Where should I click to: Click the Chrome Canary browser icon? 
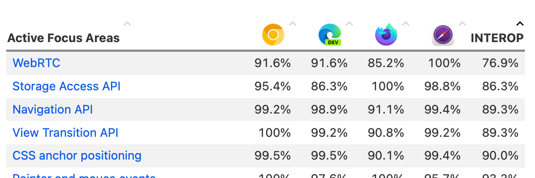tap(273, 35)
